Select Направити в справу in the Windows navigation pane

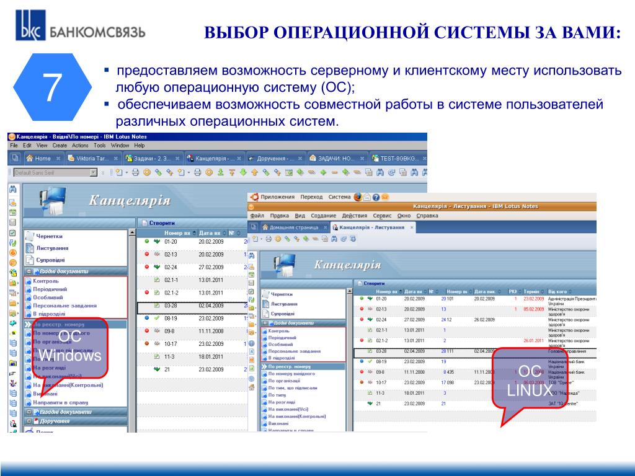click(60, 402)
